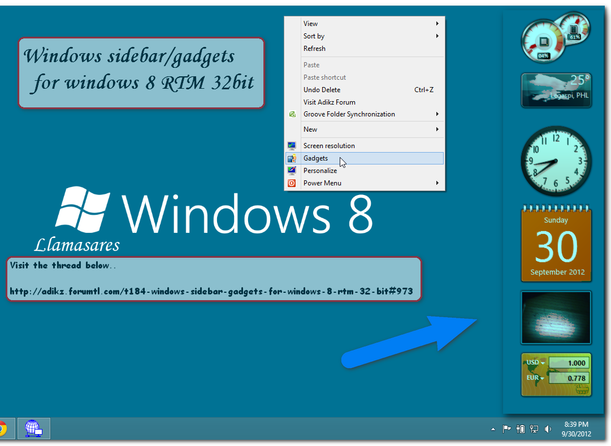Open the calendar gadget showing Sunday 30
Viewport: 611px width, 446px height.
click(556, 243)
